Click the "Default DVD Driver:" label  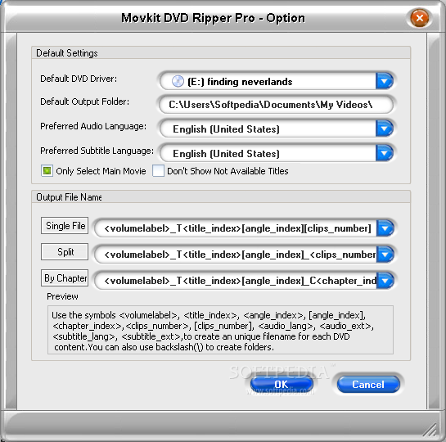click(79, 79)
